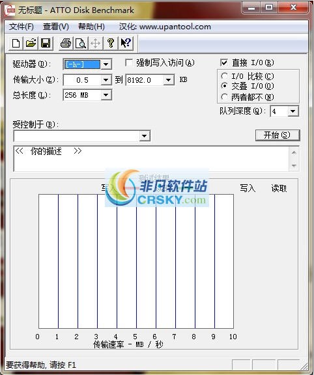Screen dimensions: 314x375
Task: Select 两者都不(N) radio option
Action: 224,97
